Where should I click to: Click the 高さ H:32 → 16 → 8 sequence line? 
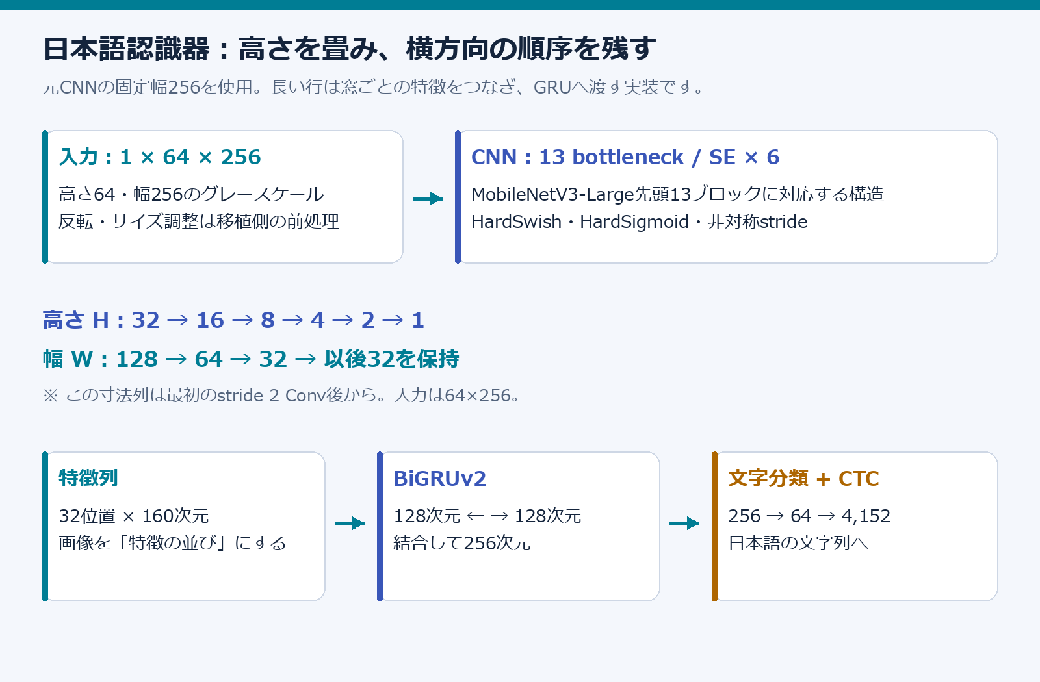click(x=233, y=320)
